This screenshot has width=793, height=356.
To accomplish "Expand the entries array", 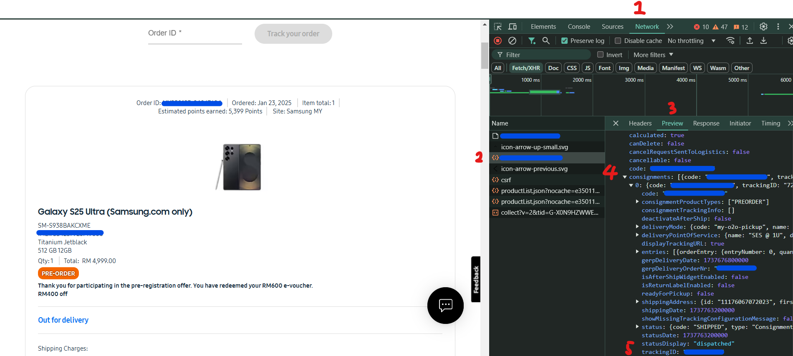I will tap(637, 252).
